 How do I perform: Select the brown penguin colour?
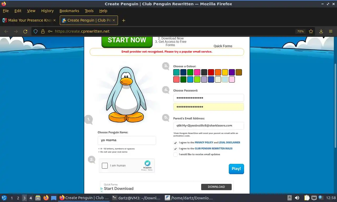pos(239,72)
